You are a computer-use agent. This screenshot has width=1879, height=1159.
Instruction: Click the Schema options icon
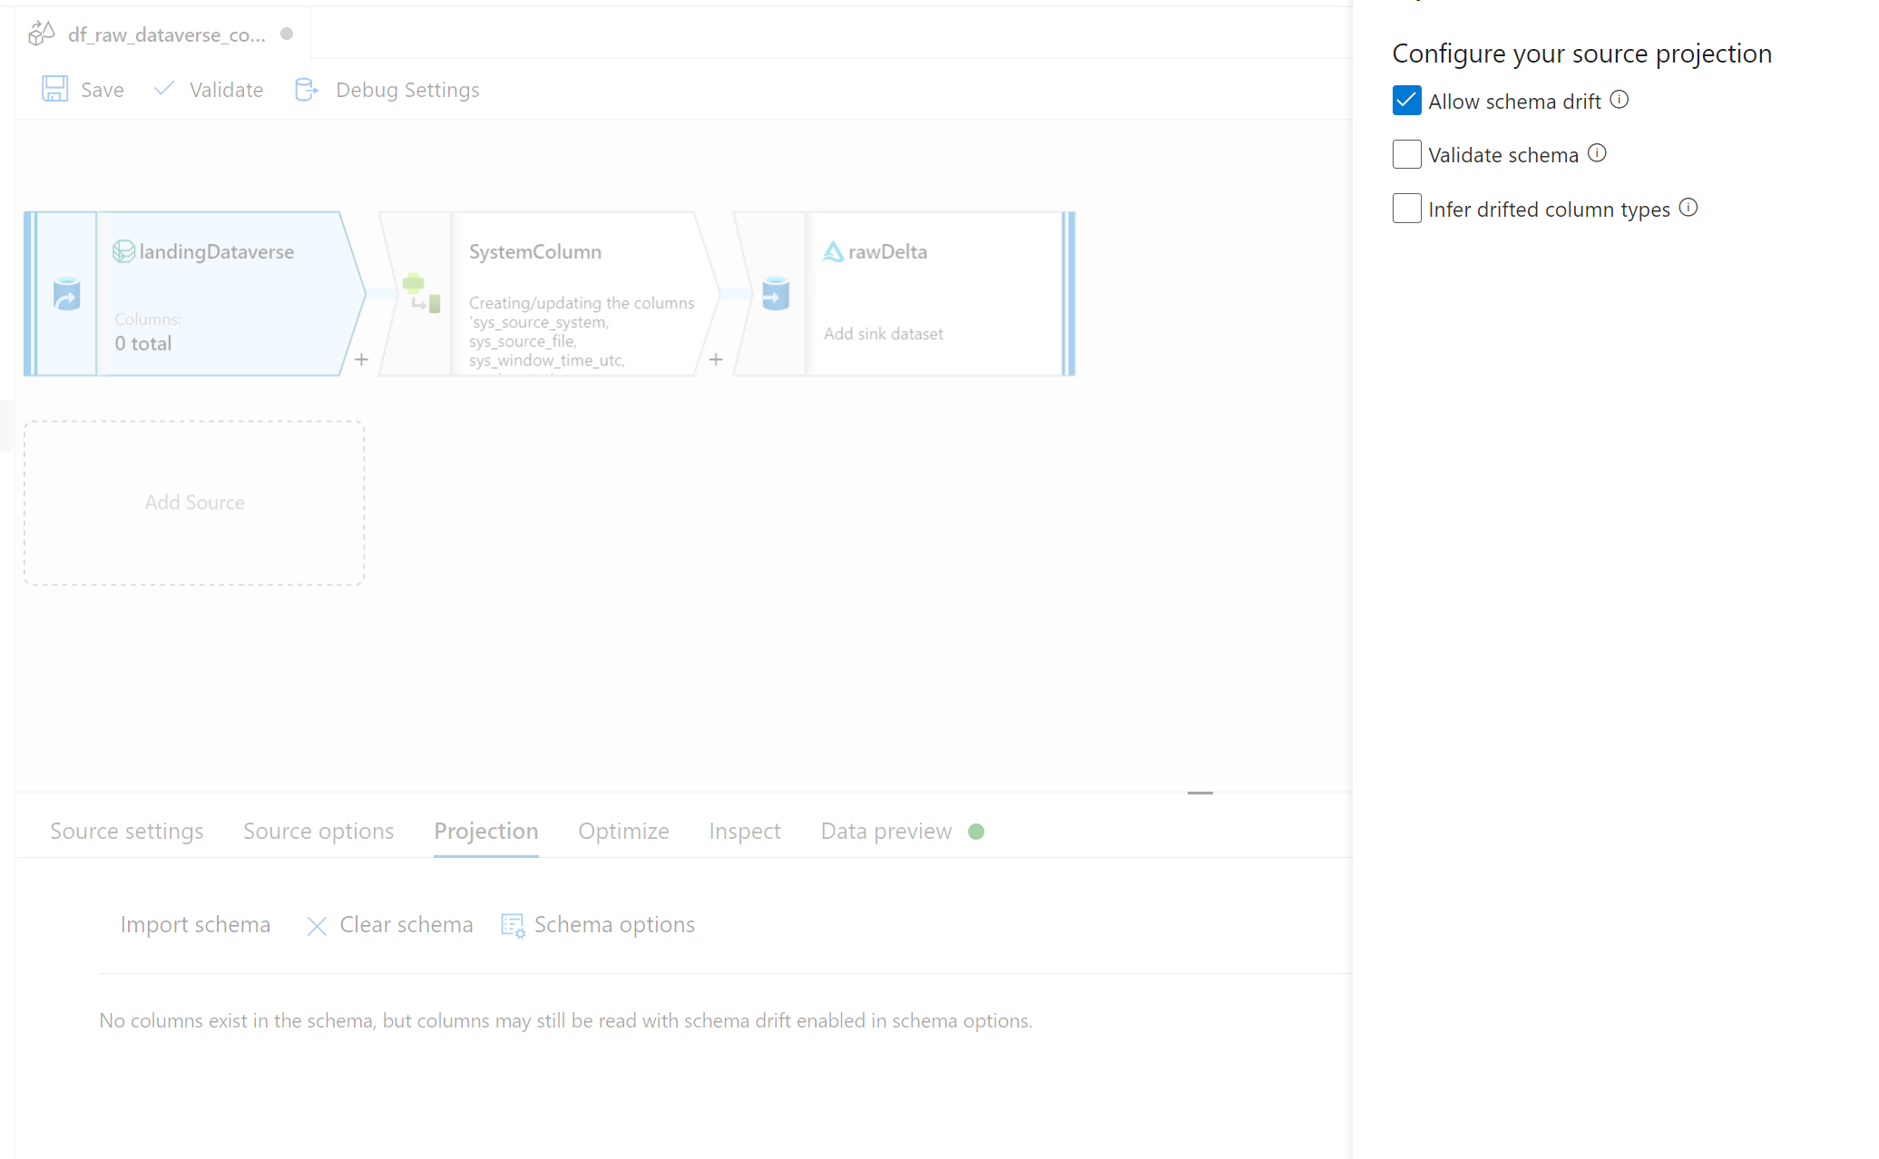[513, 925]
